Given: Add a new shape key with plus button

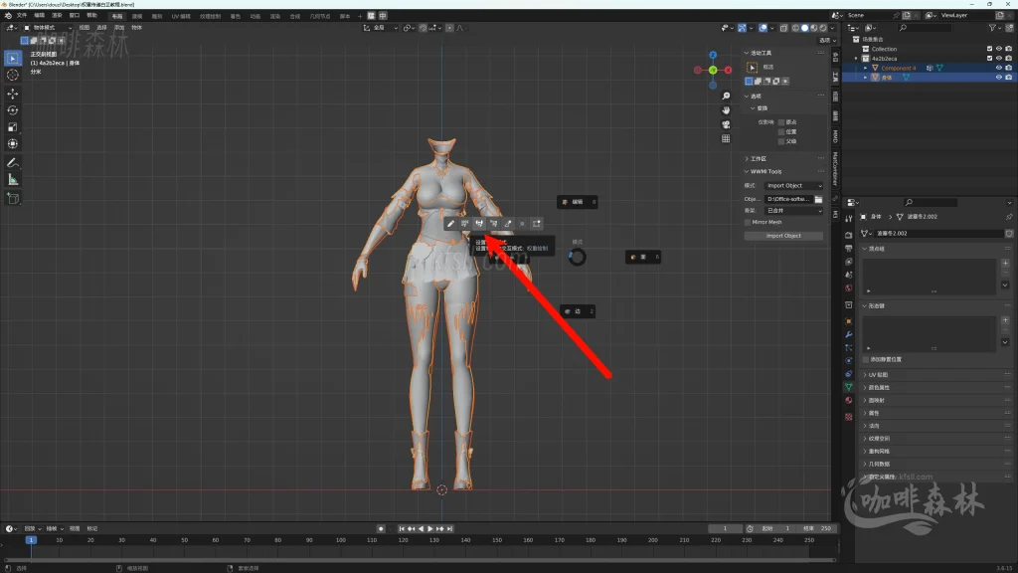Looking at the screenshot, I should (x=1005, y=320).
